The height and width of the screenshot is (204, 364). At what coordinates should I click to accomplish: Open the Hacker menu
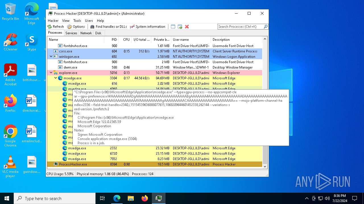point(53,21)
